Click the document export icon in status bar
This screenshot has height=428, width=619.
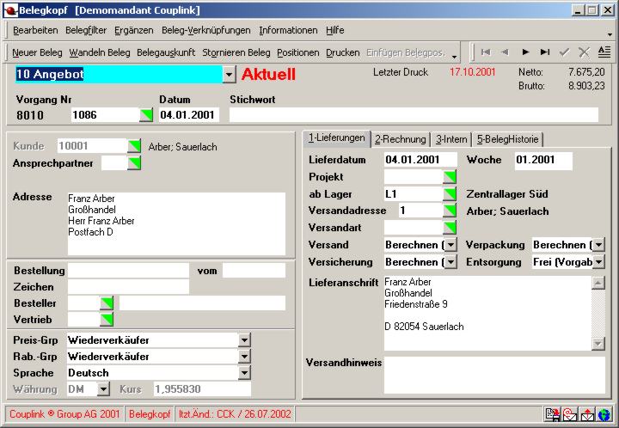tap(553, 415)
